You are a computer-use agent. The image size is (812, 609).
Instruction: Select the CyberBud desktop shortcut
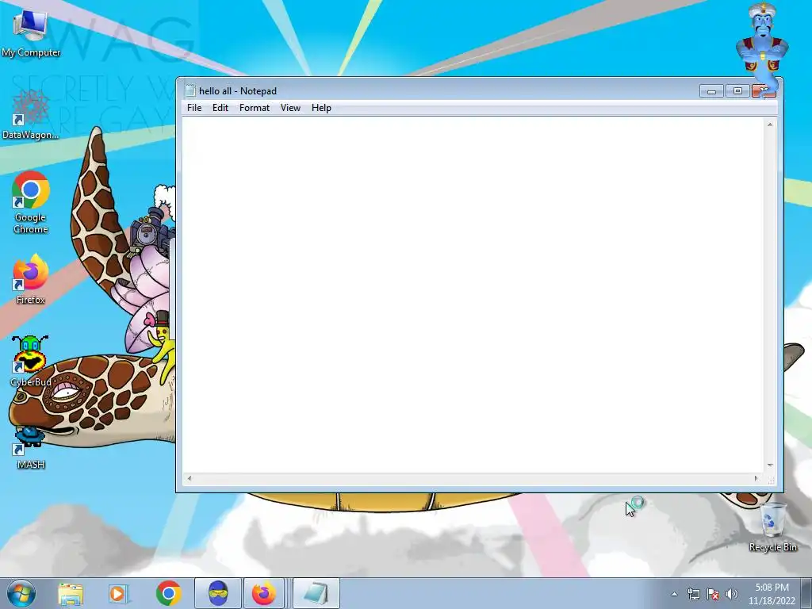[31, 362]
